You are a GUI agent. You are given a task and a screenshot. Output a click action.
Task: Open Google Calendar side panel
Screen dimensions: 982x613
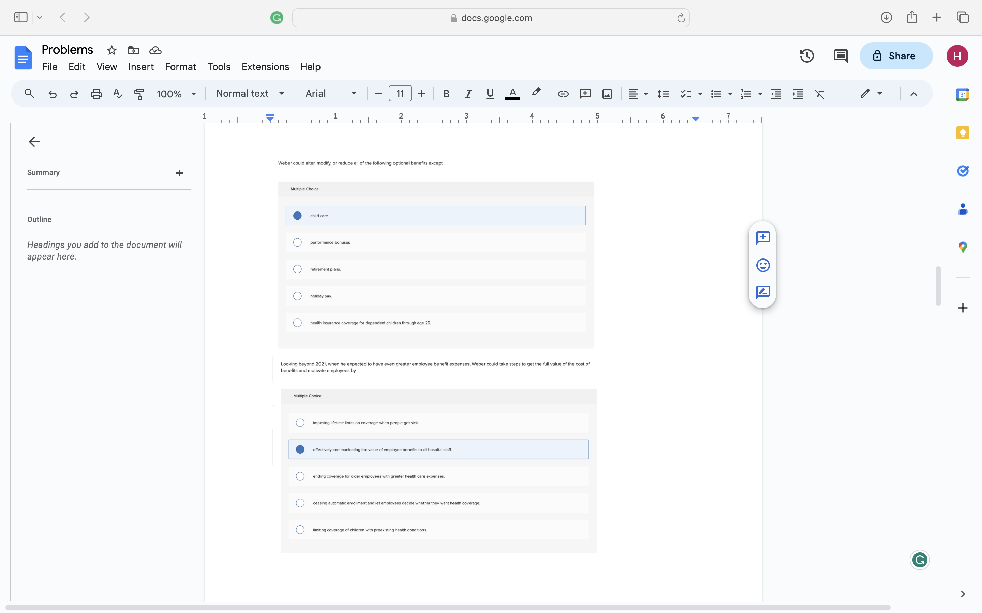pyautogui.click(x=963, y=94)
